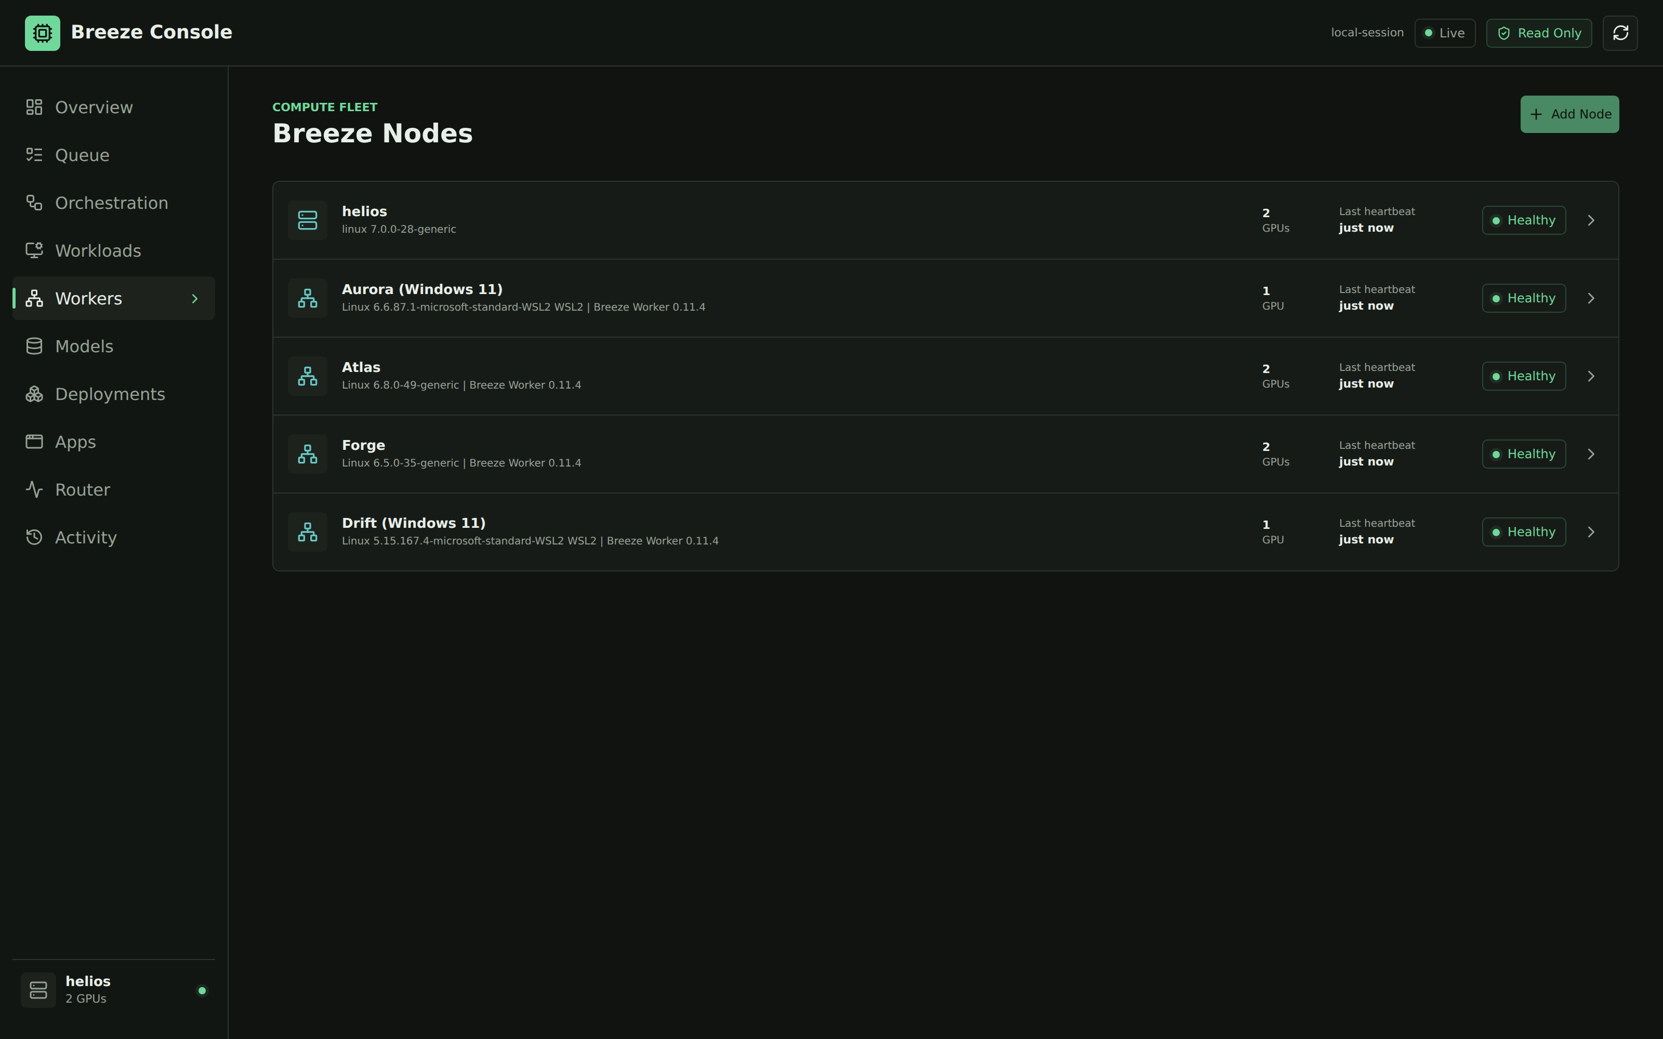Image resolution: width=1663 pixels, height=1039 pixels.
Task: Expand the helios node row chevron
Action: tap(1591, 220)
